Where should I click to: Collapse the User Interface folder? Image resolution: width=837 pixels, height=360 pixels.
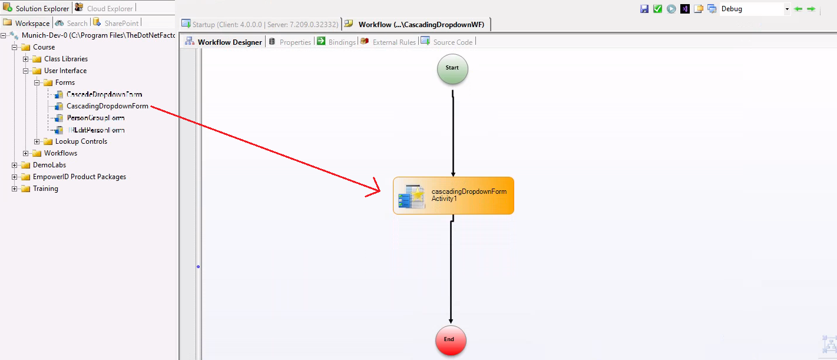26,71
